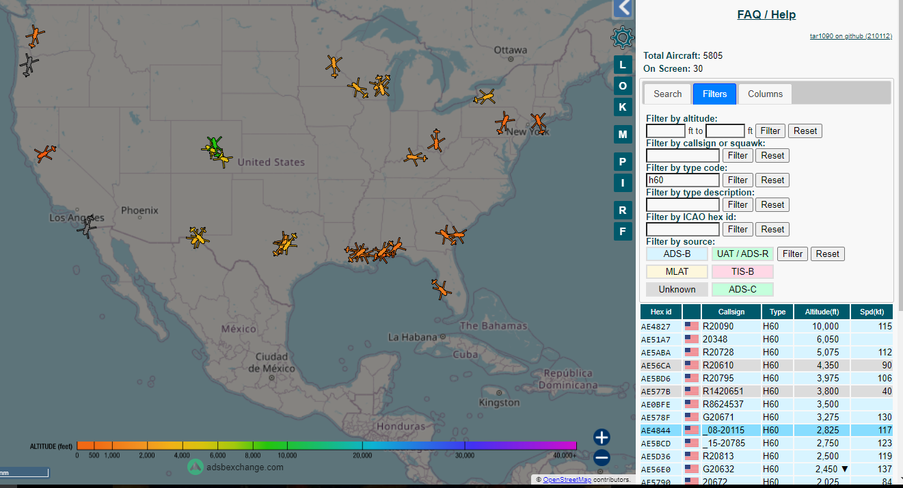Toggle the UAT / ADS-R source filter
Viewport: 903px width, 488px height.
click(x=742, y=254)
